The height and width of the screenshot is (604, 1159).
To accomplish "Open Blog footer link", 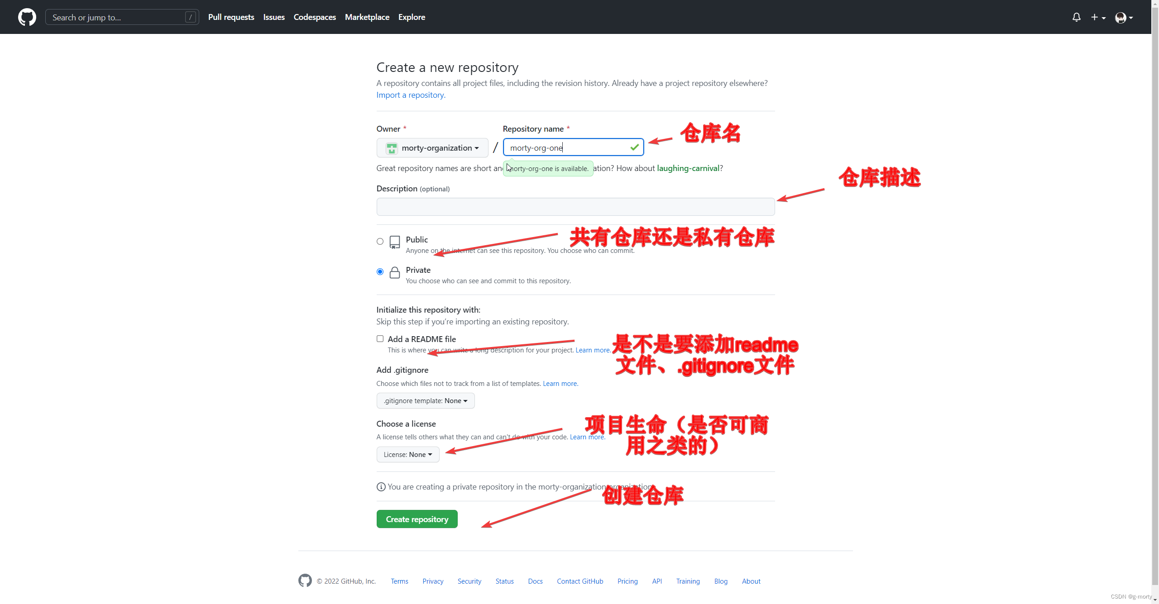I will 721,581.
